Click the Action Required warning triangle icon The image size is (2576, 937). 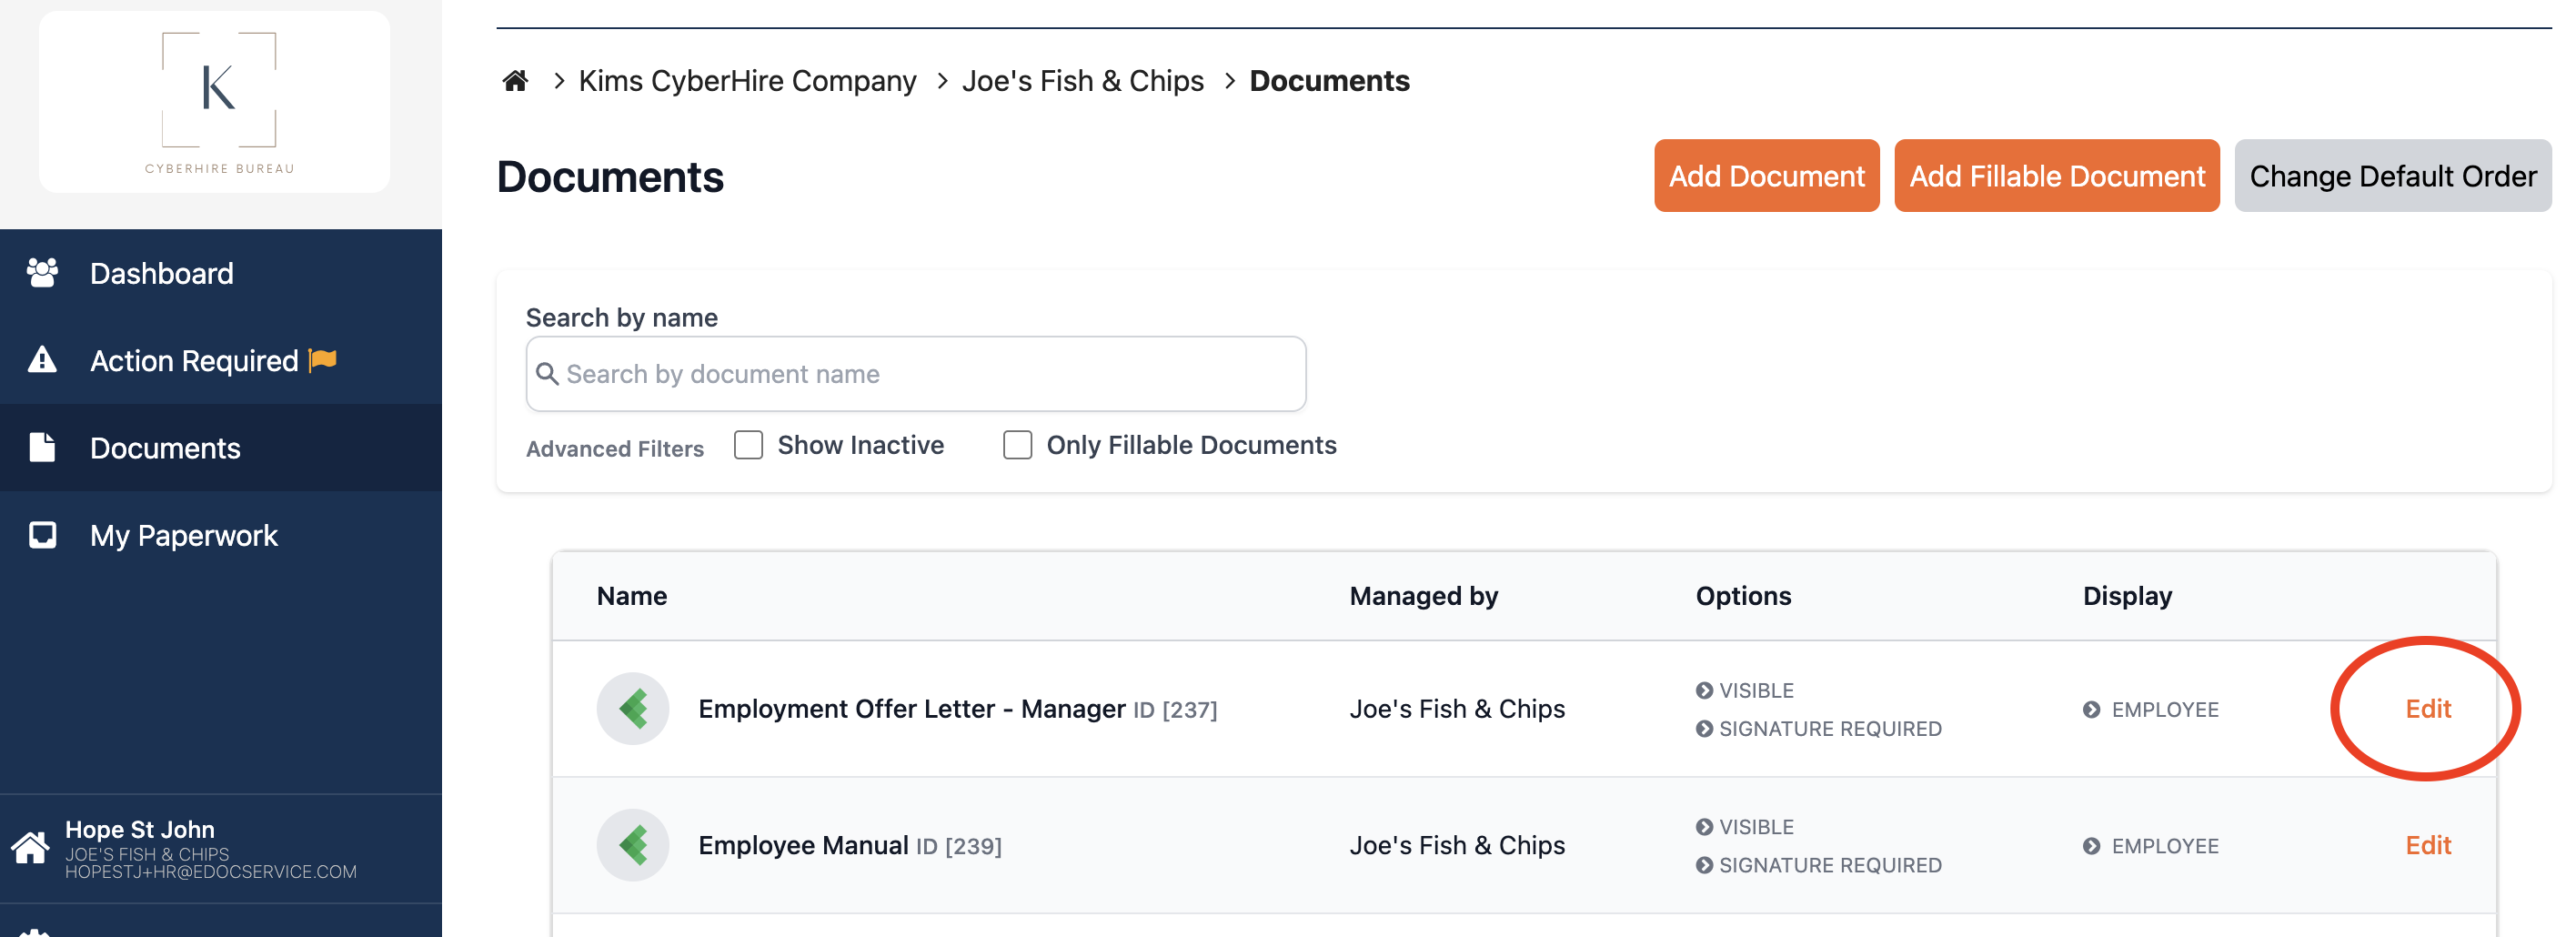(x=42, y=359)
